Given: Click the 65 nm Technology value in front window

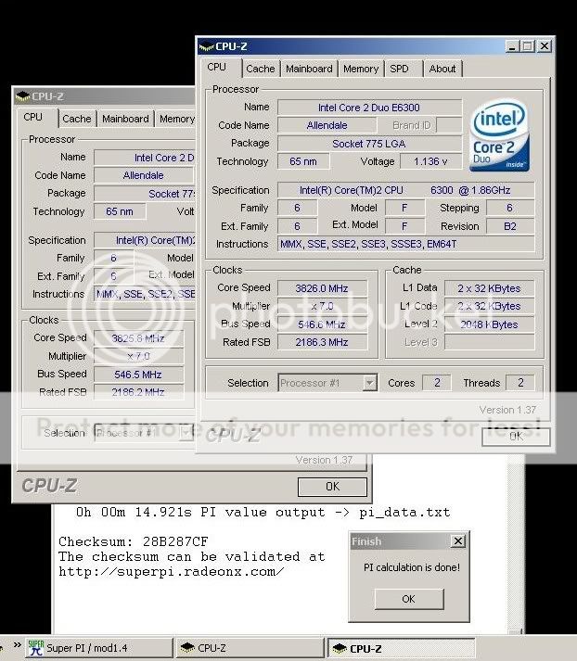Looking at the screenshot, I should point(303,161).
